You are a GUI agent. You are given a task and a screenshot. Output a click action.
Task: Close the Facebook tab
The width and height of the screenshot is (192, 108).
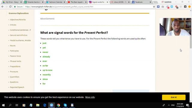tap(150, 2)
